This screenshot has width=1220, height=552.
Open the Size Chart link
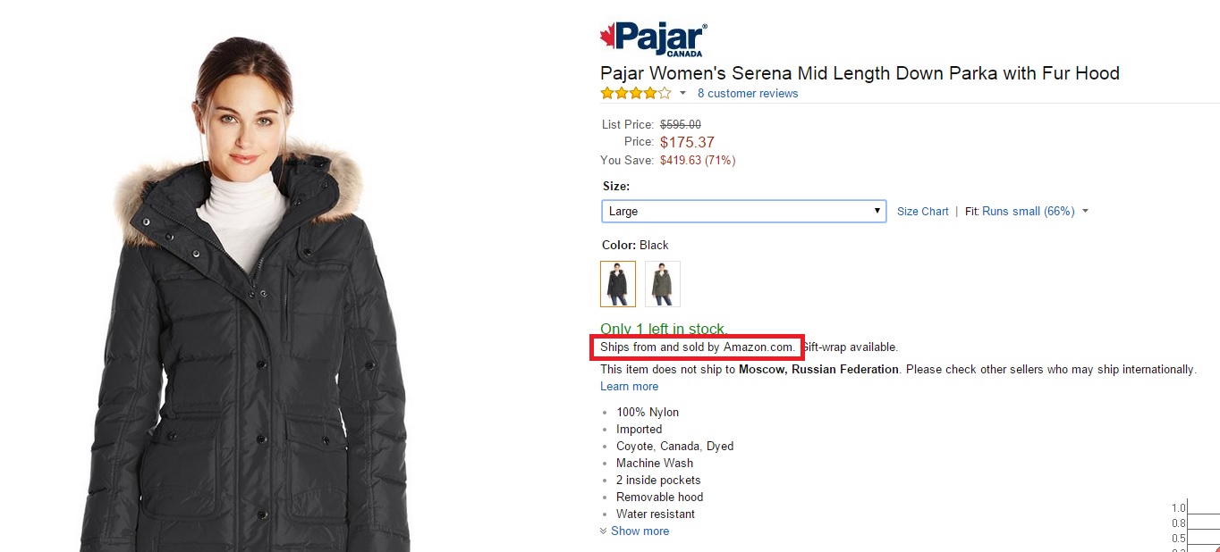coord(922,212)
